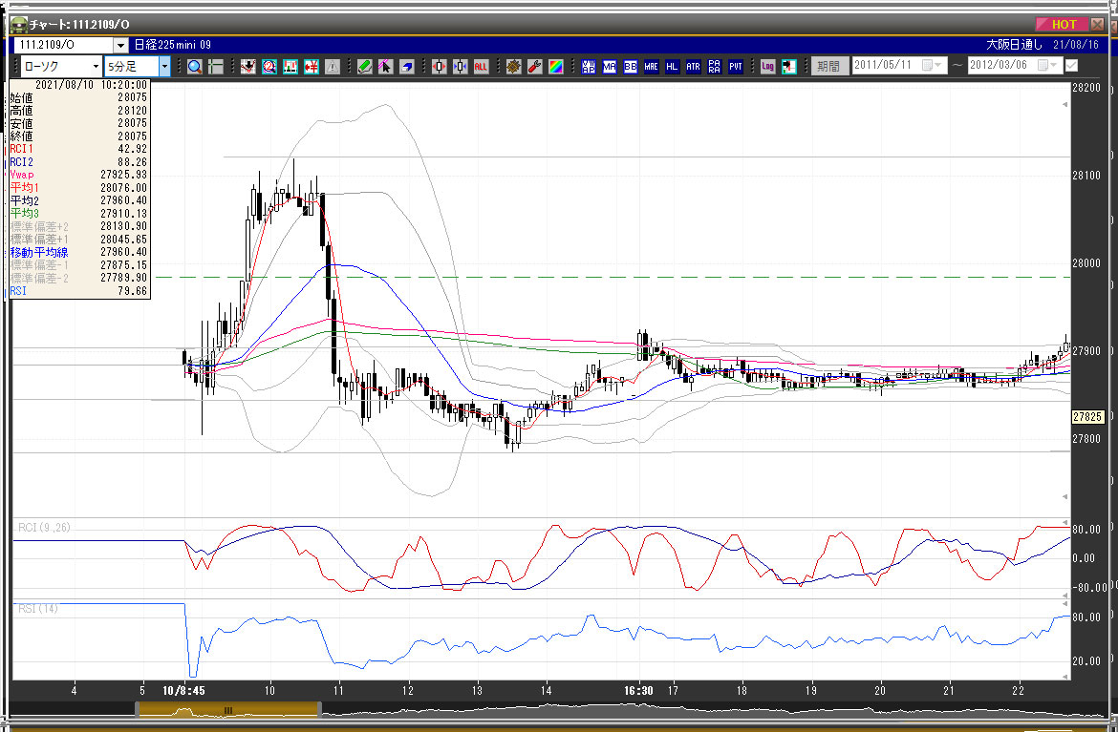
Task: Click the candle icon with blue arrows
Action: [x=461, y=66]
